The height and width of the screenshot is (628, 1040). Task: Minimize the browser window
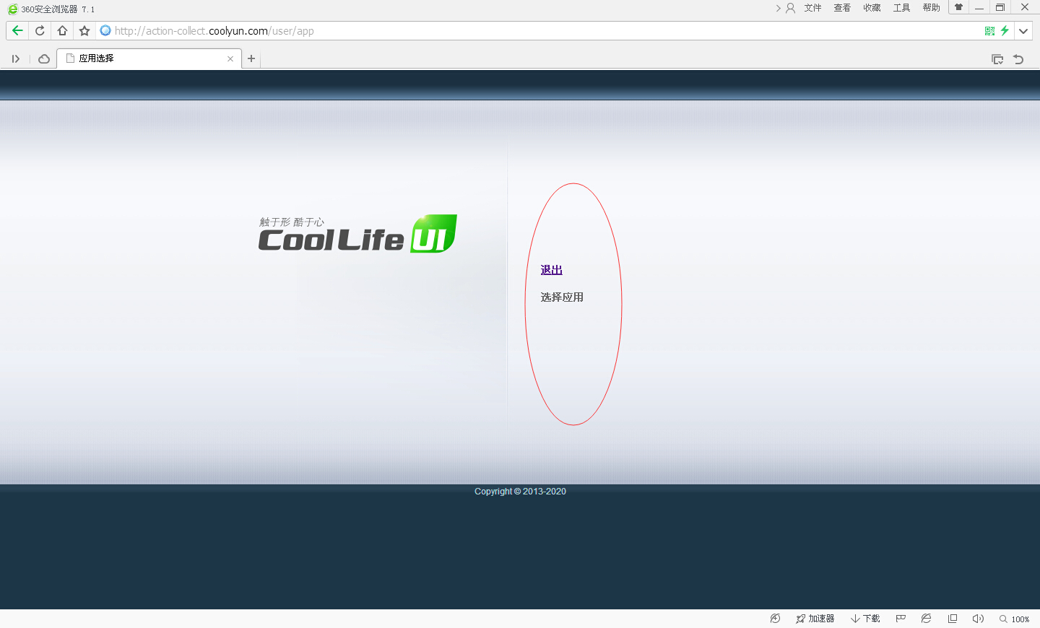pyautogui.click(x=979, y=8)
